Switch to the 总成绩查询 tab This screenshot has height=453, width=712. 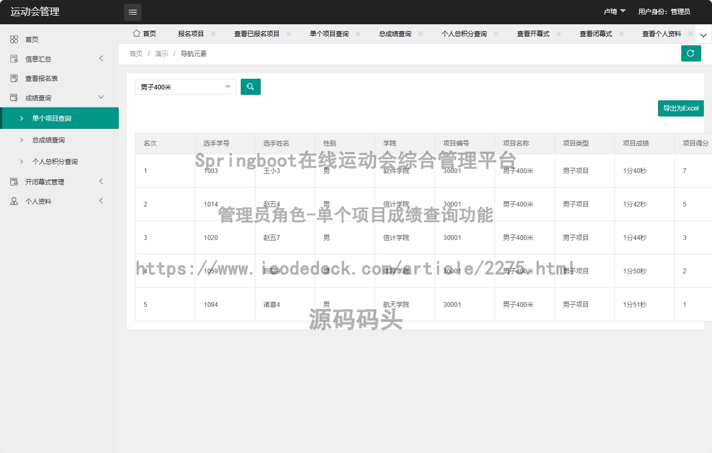point(395,33)
